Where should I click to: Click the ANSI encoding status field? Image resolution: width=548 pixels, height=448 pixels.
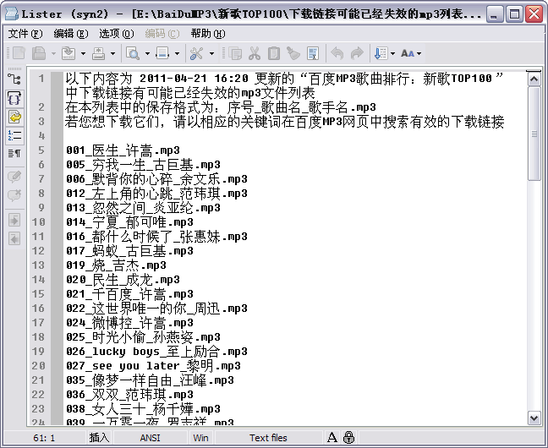coord(151,438)
